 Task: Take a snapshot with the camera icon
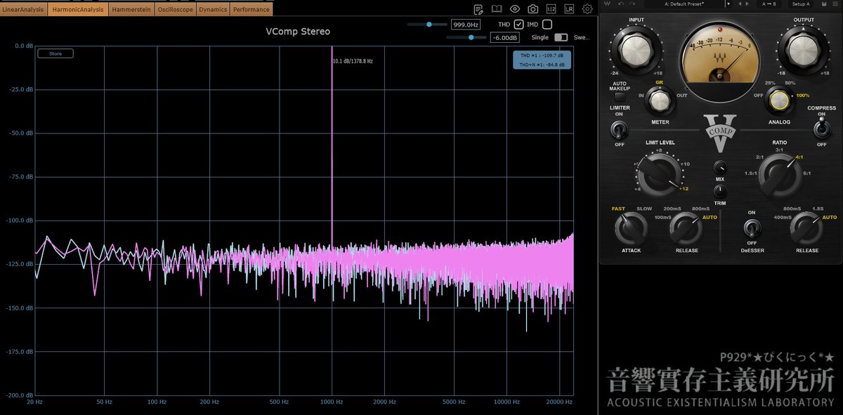[x=533, y=9]
